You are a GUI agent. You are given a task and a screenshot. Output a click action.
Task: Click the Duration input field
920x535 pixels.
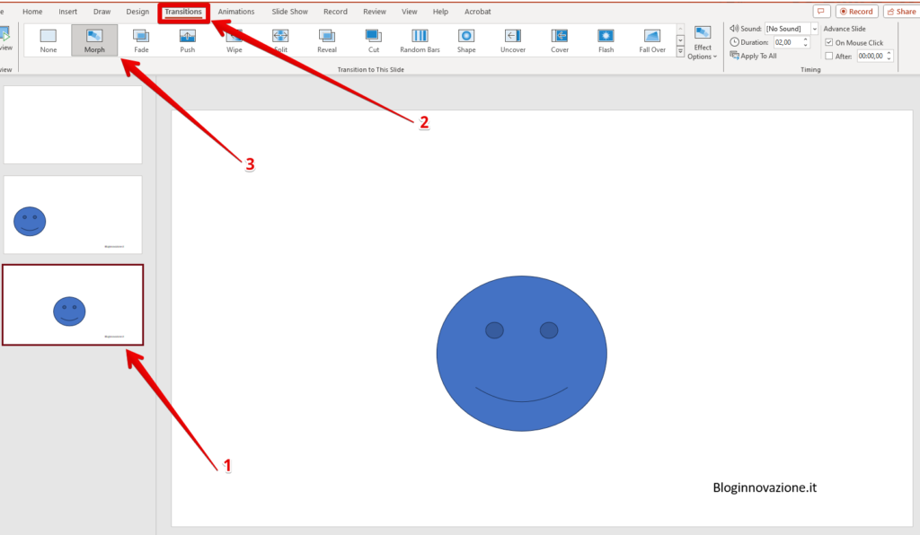(x=786, y=42)
